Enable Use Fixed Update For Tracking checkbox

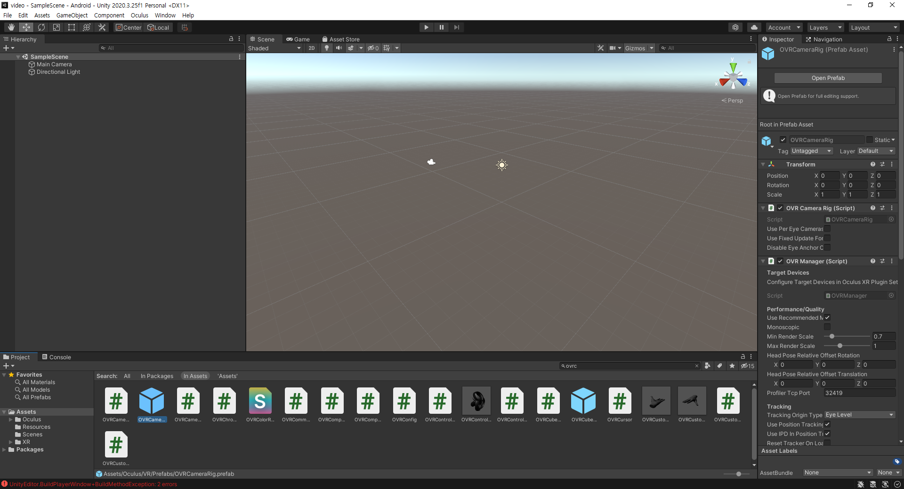(x=827, y=238)
